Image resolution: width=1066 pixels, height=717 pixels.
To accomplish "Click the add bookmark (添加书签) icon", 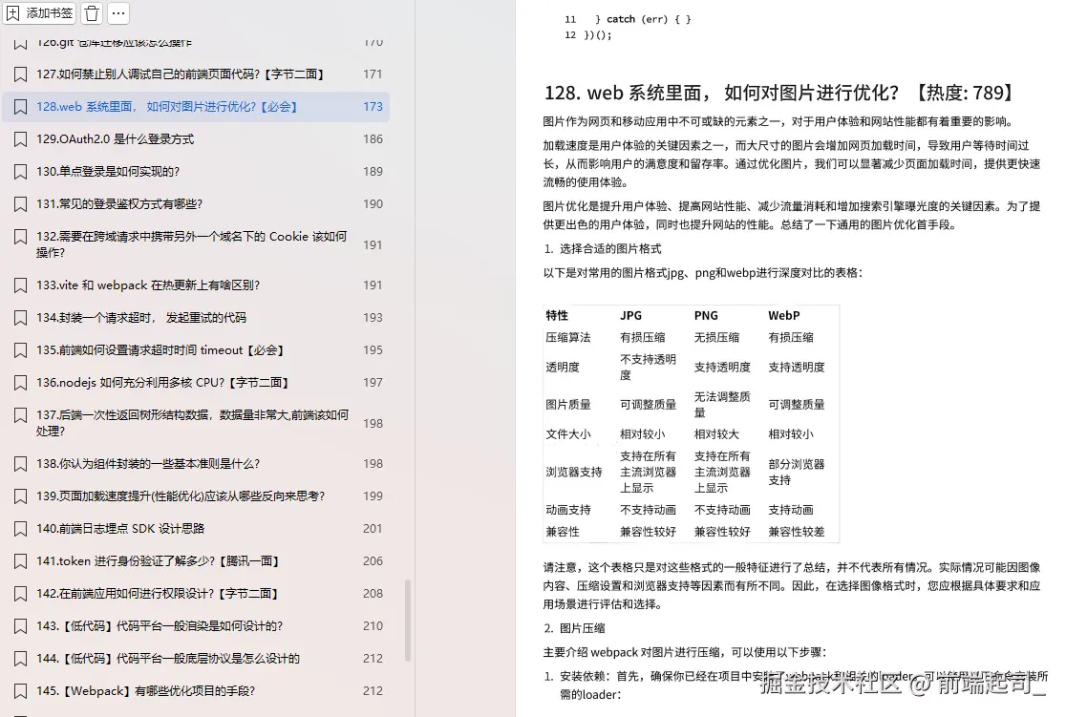I will click(39, 13).
